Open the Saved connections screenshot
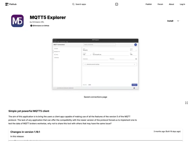Viewport: 191px width, 142px height. 95,64
